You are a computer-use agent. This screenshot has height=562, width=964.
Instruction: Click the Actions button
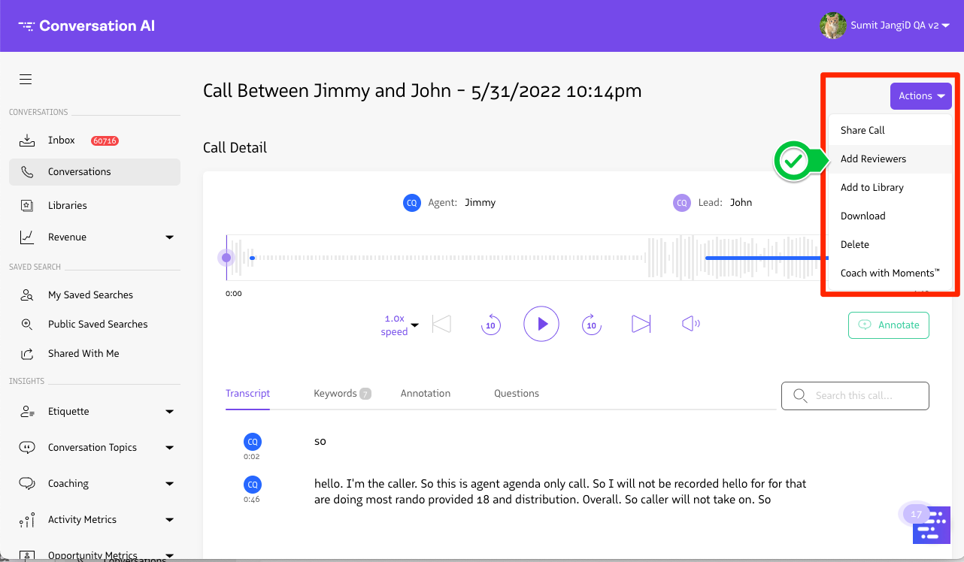point(920,96)
